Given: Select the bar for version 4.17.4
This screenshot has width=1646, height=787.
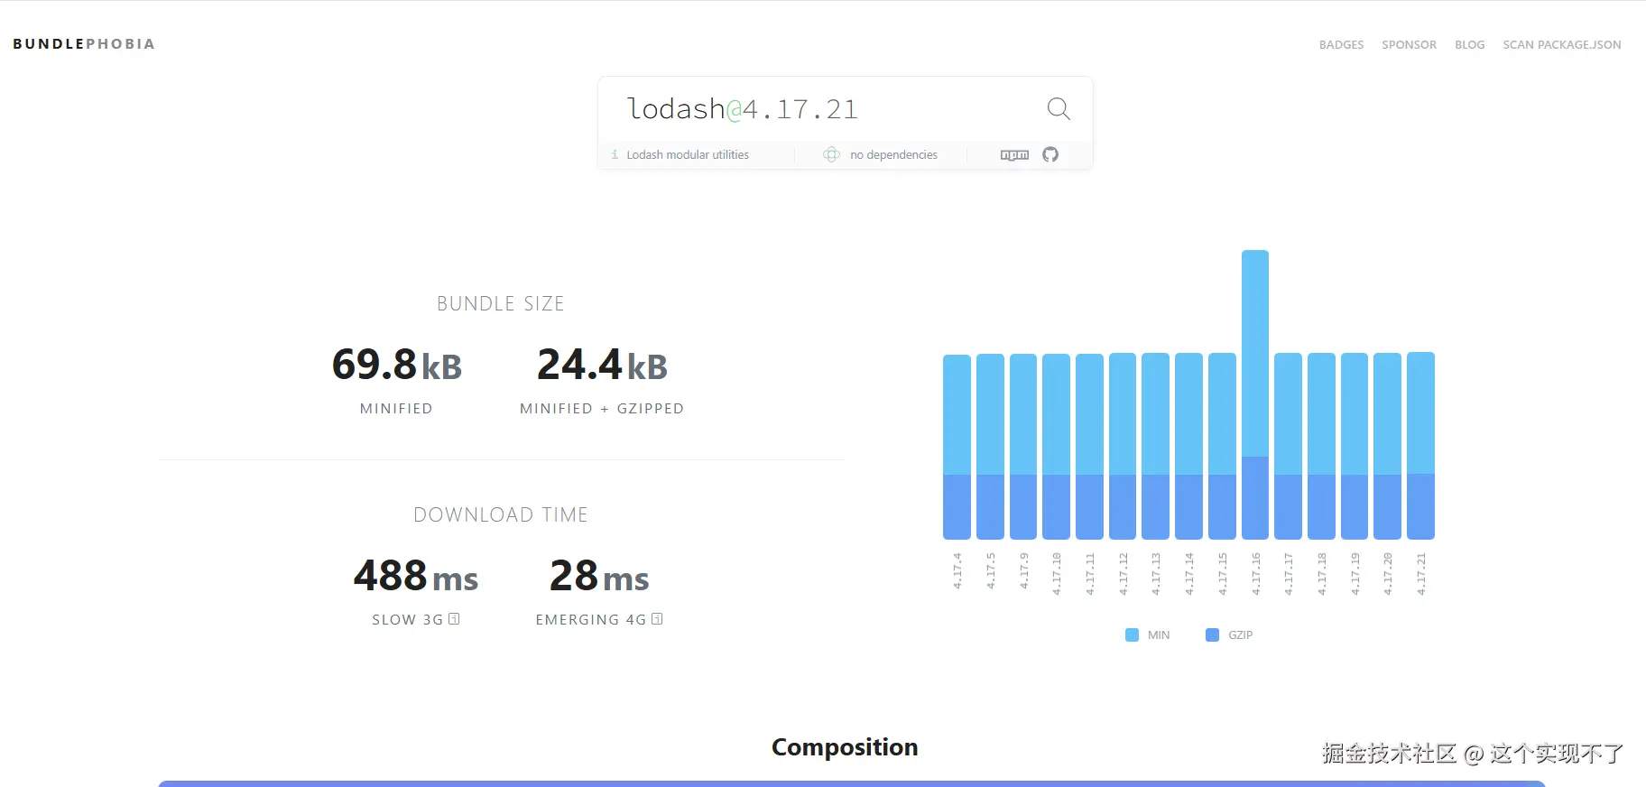Looking at the screenshot, I should 957,447.
